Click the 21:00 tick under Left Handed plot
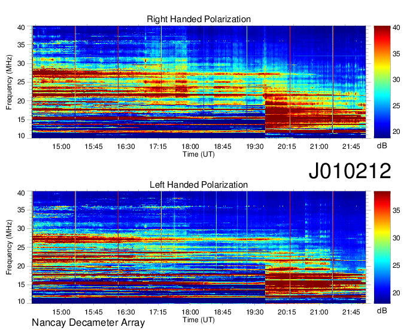 (319, 312)
